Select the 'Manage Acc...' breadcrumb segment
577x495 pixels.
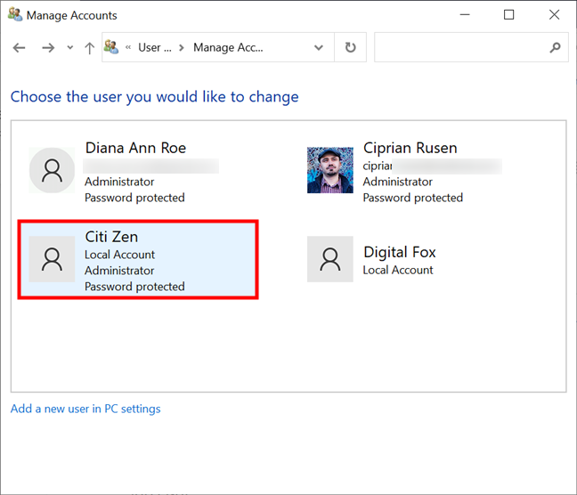point(228,47)
